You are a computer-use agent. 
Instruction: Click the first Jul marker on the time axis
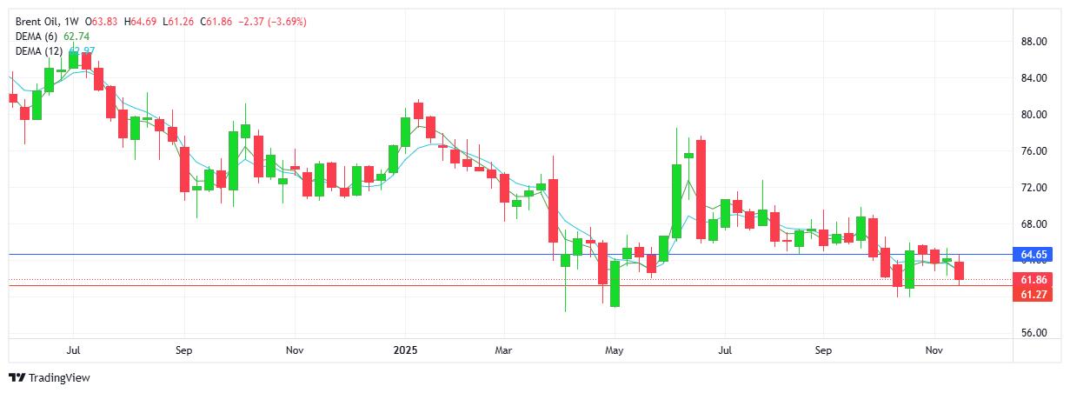[x=74, y=350]
